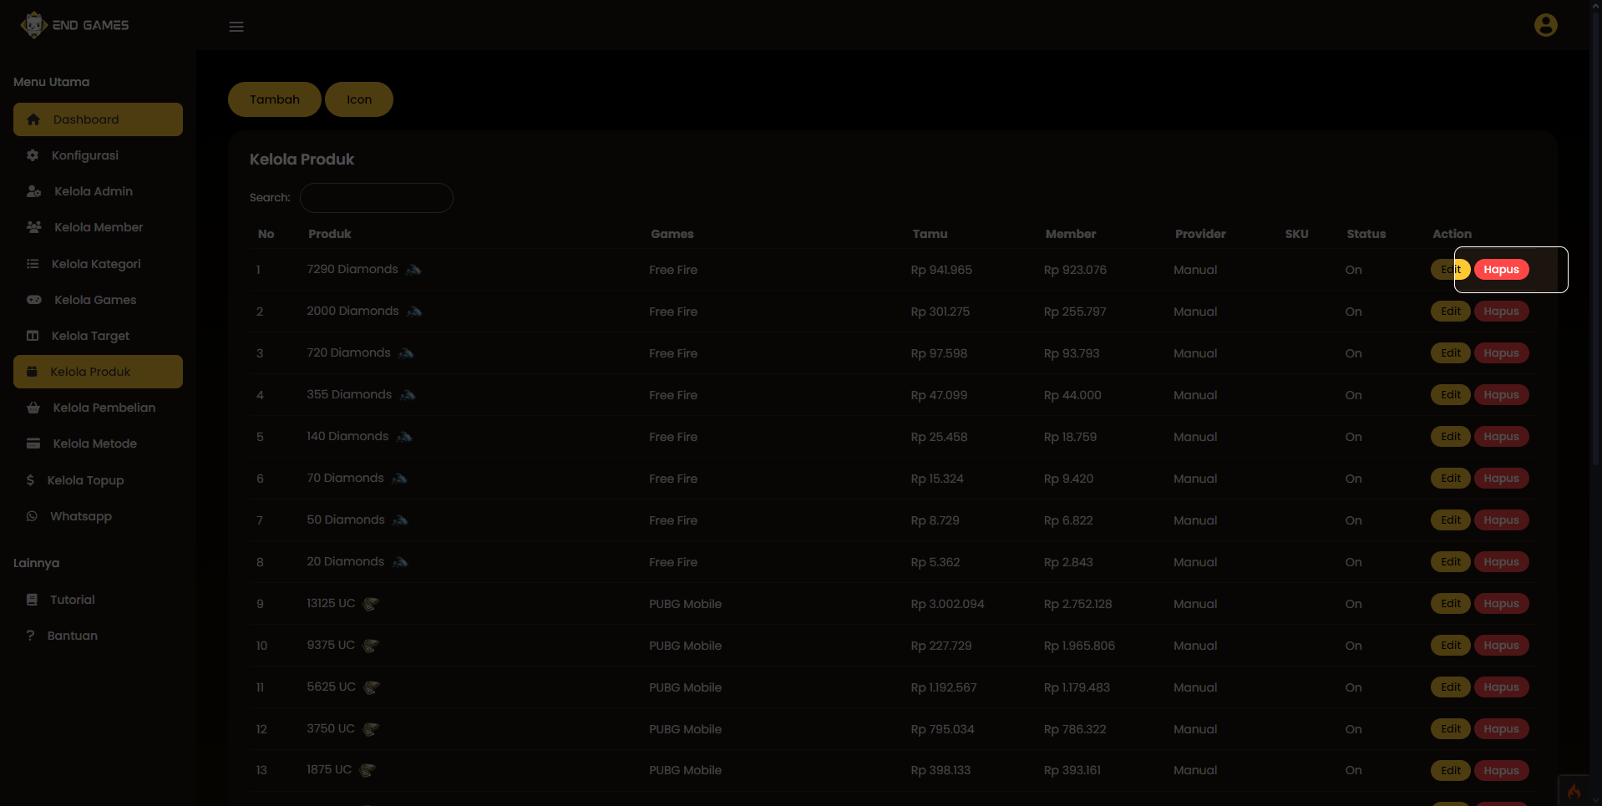Image resolution: width=1602 pixels, height=806 pixels.
Task: Click the Provider column header
Action: [1200, 234]
